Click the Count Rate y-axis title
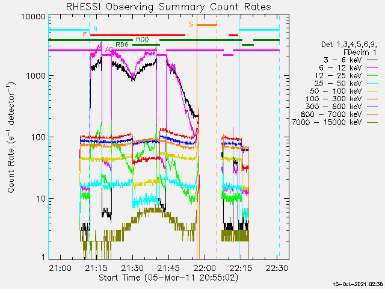 (11, 138)
